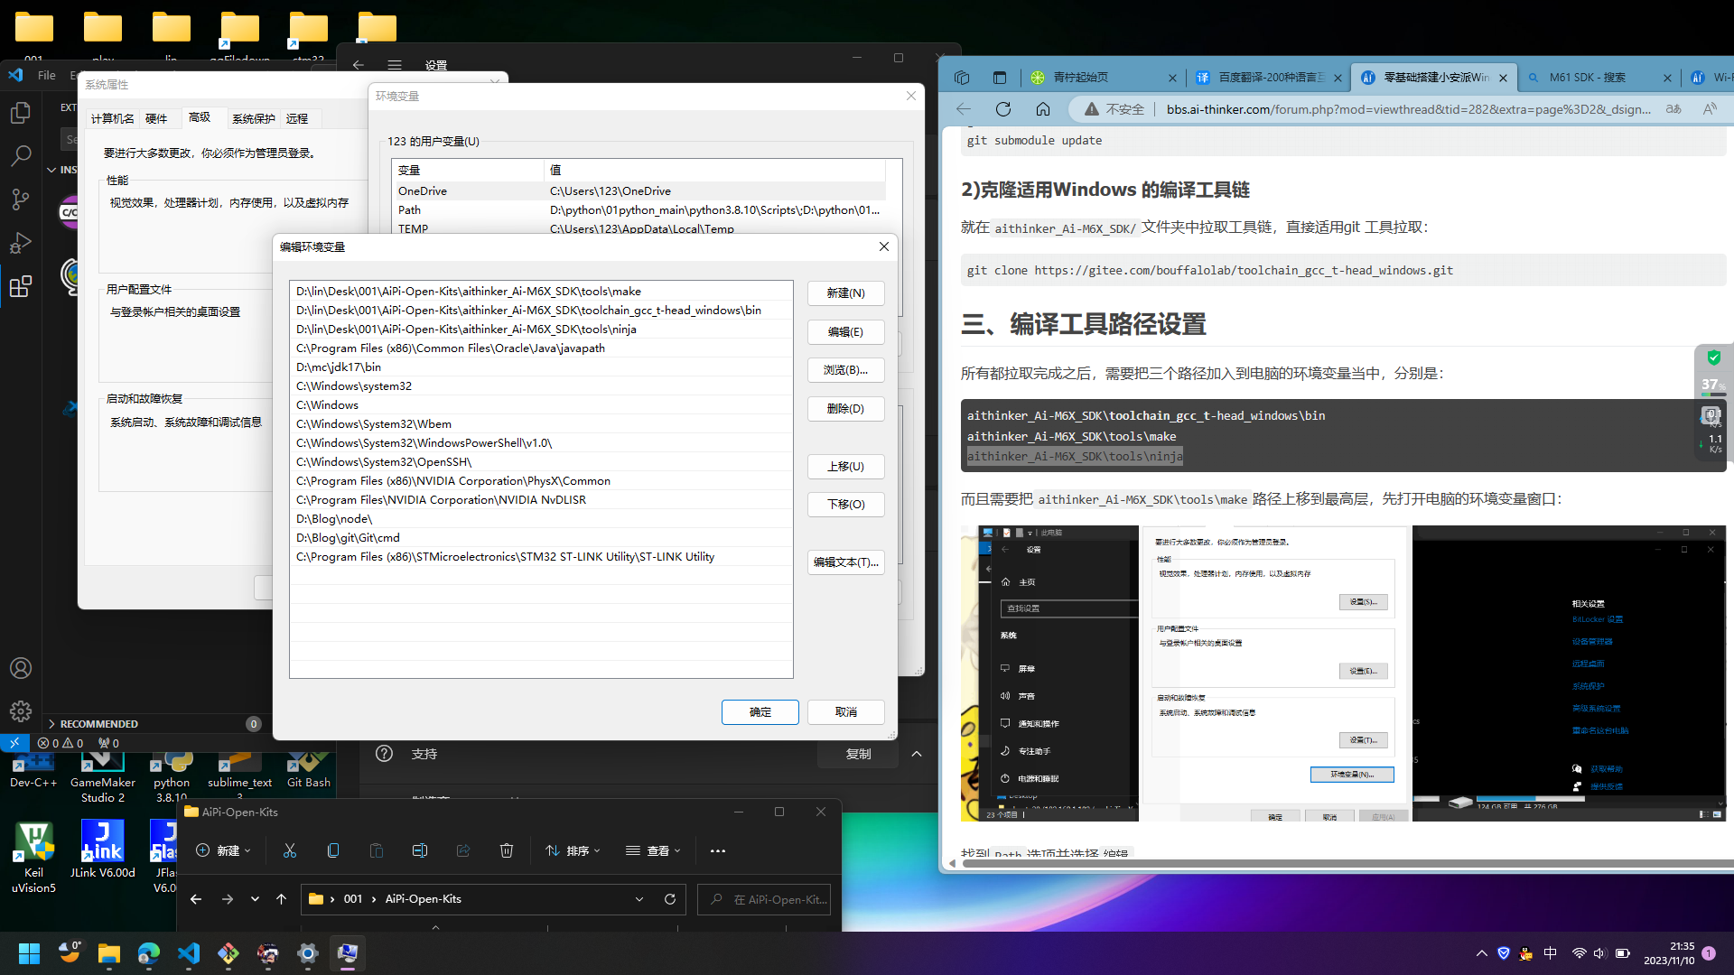Click the read aloud icon in address bar
The image size is (1734, 975).
(1710, 109)
